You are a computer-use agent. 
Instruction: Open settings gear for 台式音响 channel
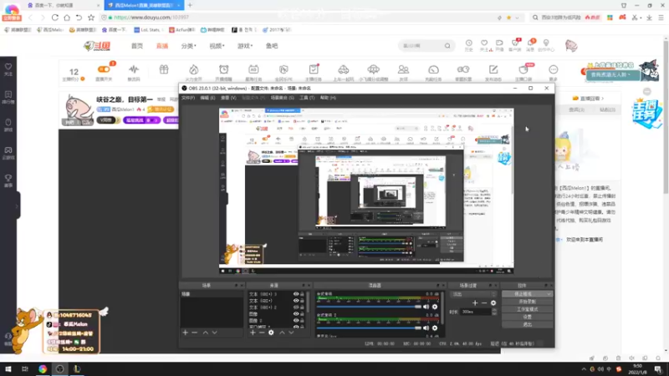click(435, 307)
